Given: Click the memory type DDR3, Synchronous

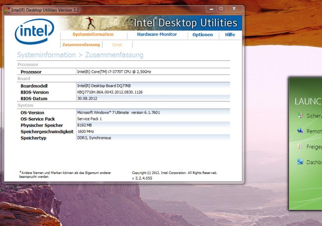Looking at the screenshot, I should pos(94,138).
